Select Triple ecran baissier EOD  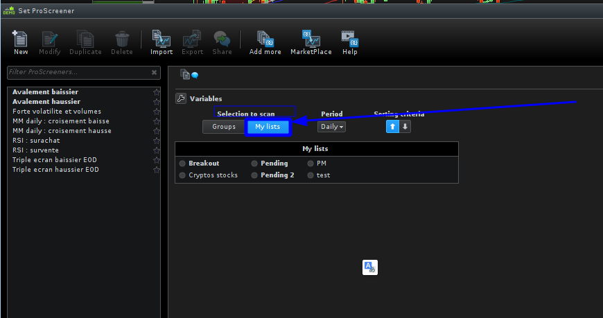point(55,159)
